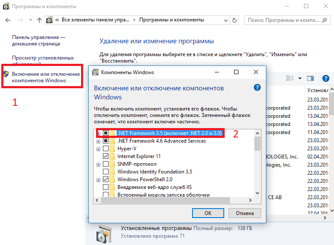Confirm with the OK button
The width and height of the screenshot is (334, 245).
click(208, 213)
